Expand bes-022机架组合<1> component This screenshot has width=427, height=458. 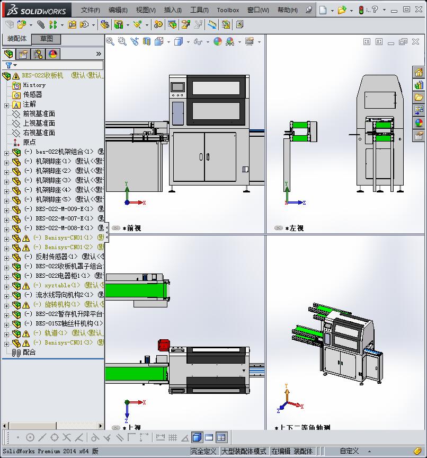coord(7,153)
